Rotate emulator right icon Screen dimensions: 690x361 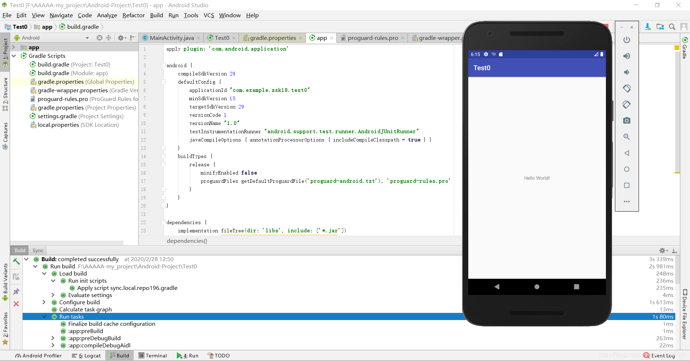(627, 105)
